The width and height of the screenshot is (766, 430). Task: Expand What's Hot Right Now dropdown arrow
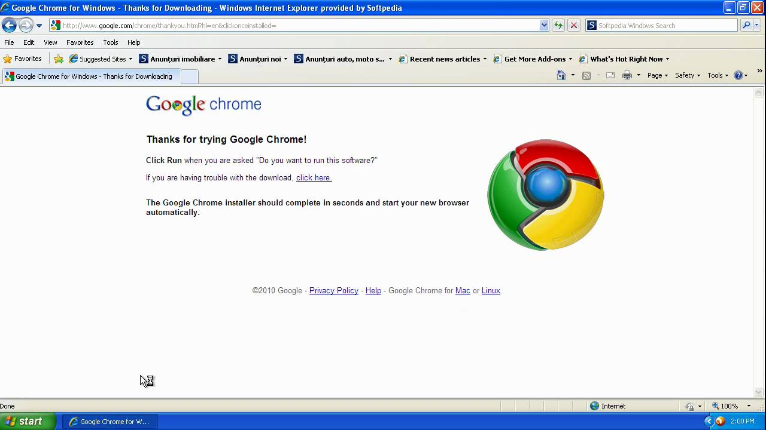[x=667, y=59]
